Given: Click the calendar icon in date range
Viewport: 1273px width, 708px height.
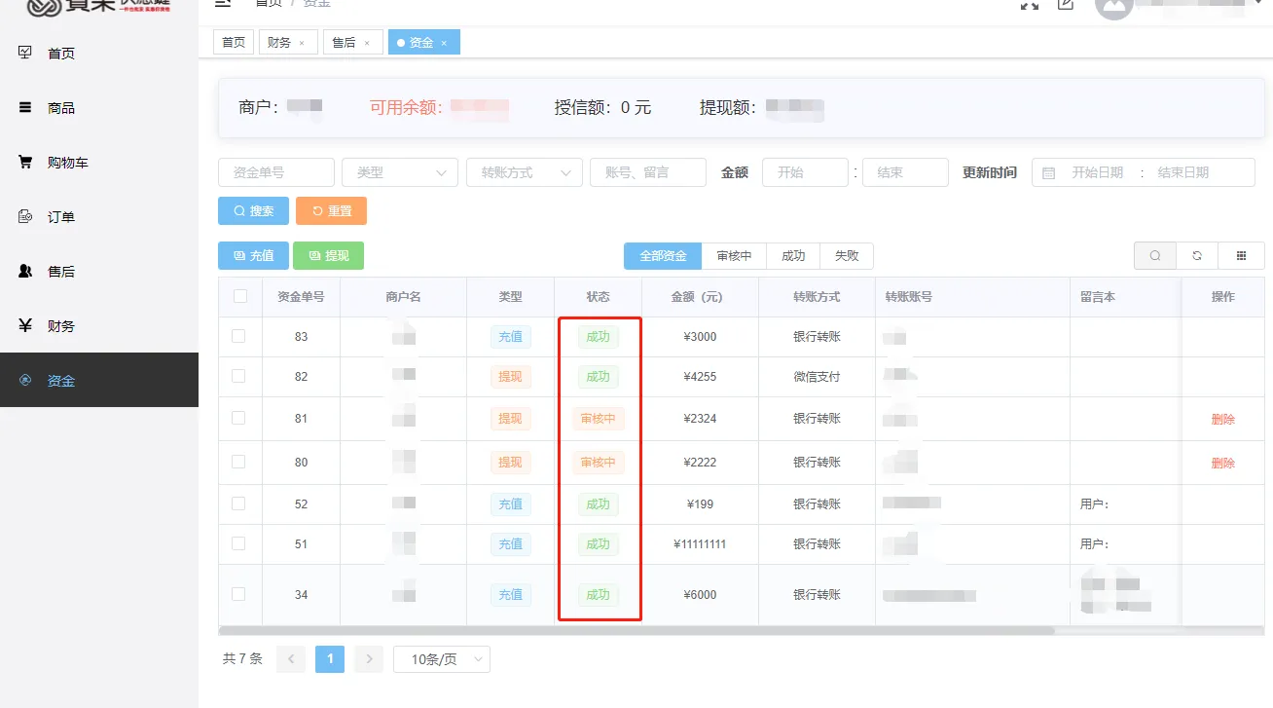Looking at the screenshot, I should pyautogui.click(x=1049, y=172).
